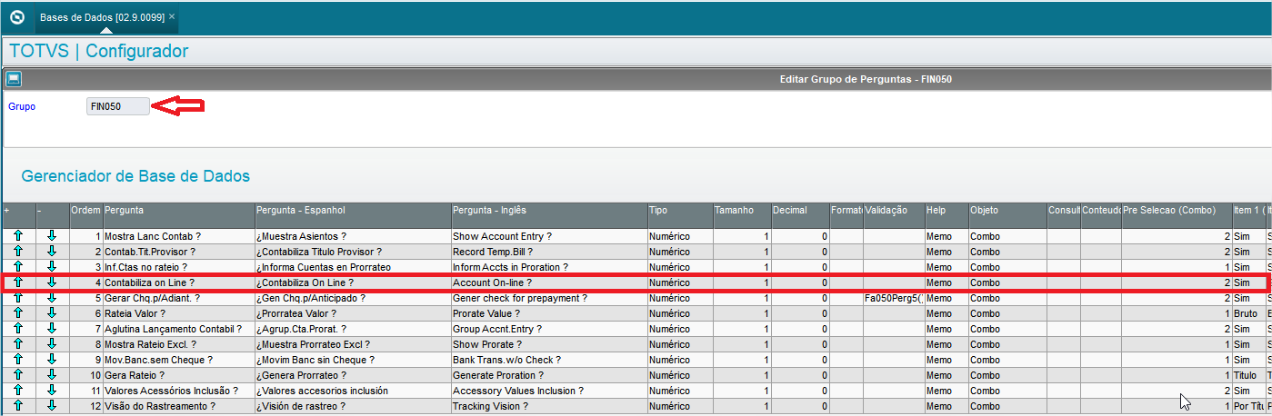Select Objeto cell 'Combo' in Mostra Lanc Contab row
The image size is (1272, 416).
point(1007,236)
